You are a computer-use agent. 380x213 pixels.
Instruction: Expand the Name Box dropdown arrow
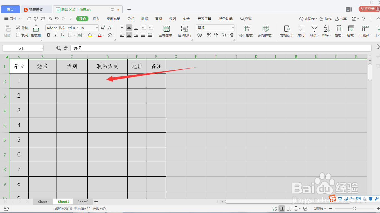(x=42, y=48)
